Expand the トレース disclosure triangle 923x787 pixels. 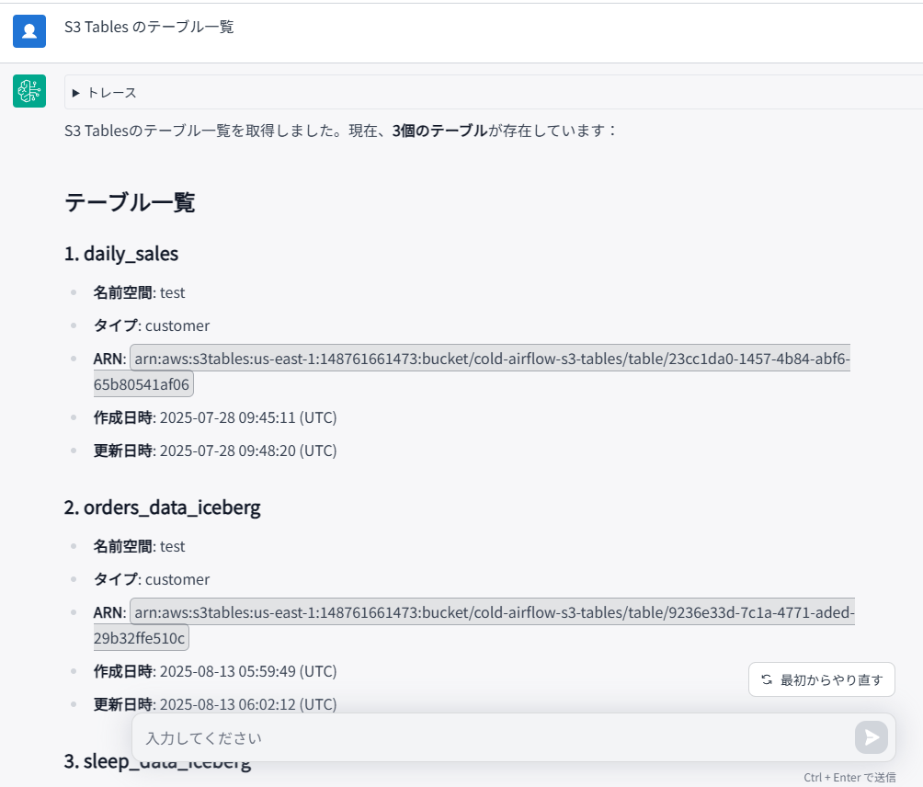[x=75, y=93]
